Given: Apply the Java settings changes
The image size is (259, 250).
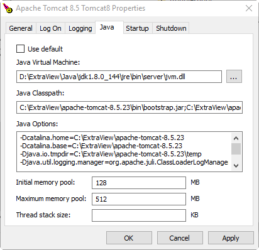Looking at the screenshot, I should click(231, 238).
